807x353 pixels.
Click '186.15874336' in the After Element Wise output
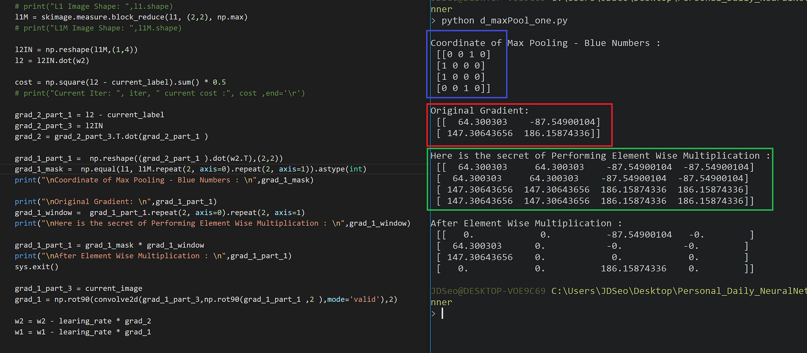[x=633, y=269]
